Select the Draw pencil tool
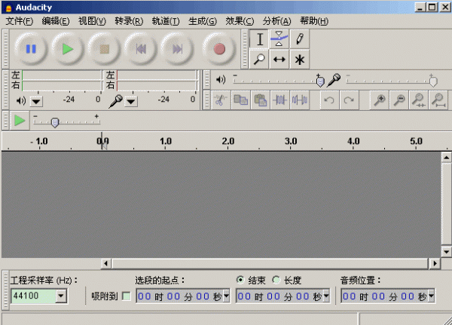The image size is (452, 325). pos(300,39)
